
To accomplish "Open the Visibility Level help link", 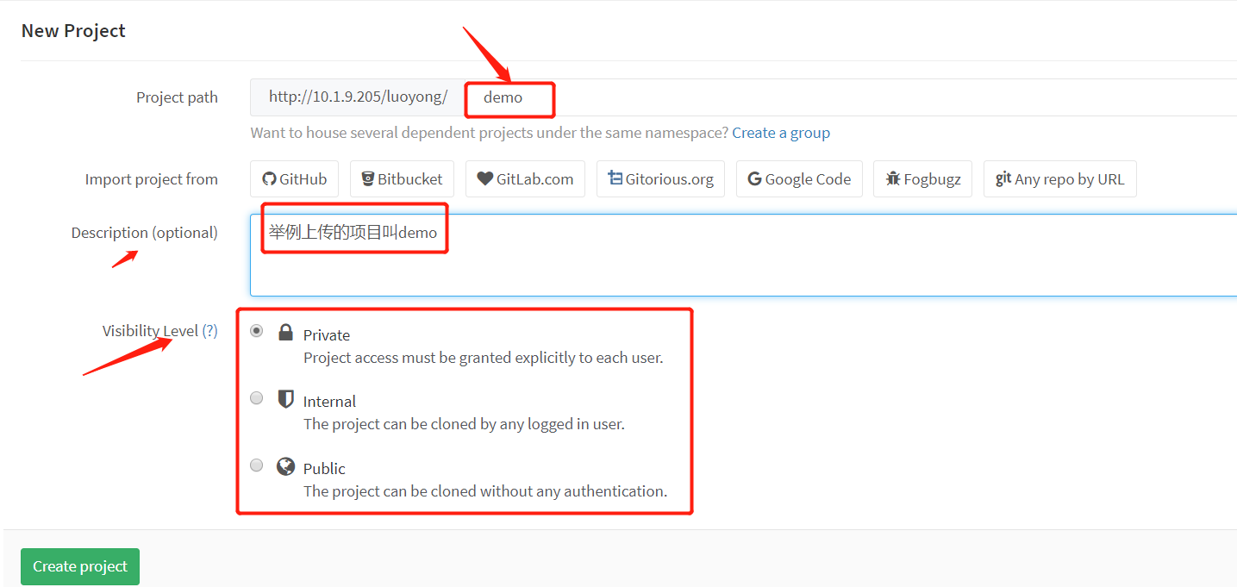I will [211, 330].
